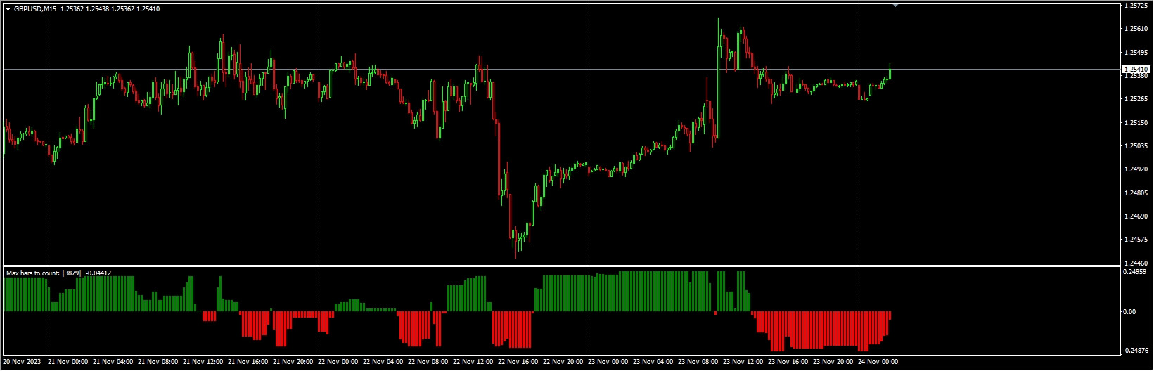The height and width of the screenshot is (371, 1154).
Task: Click the indicator value -0.04412
Action: coord(98,273)
